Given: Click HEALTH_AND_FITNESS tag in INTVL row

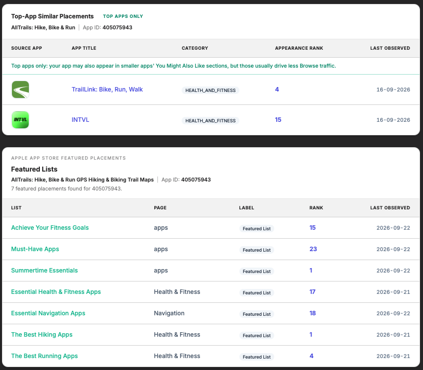Looking at the screenshot, I should tap(211, 120).
